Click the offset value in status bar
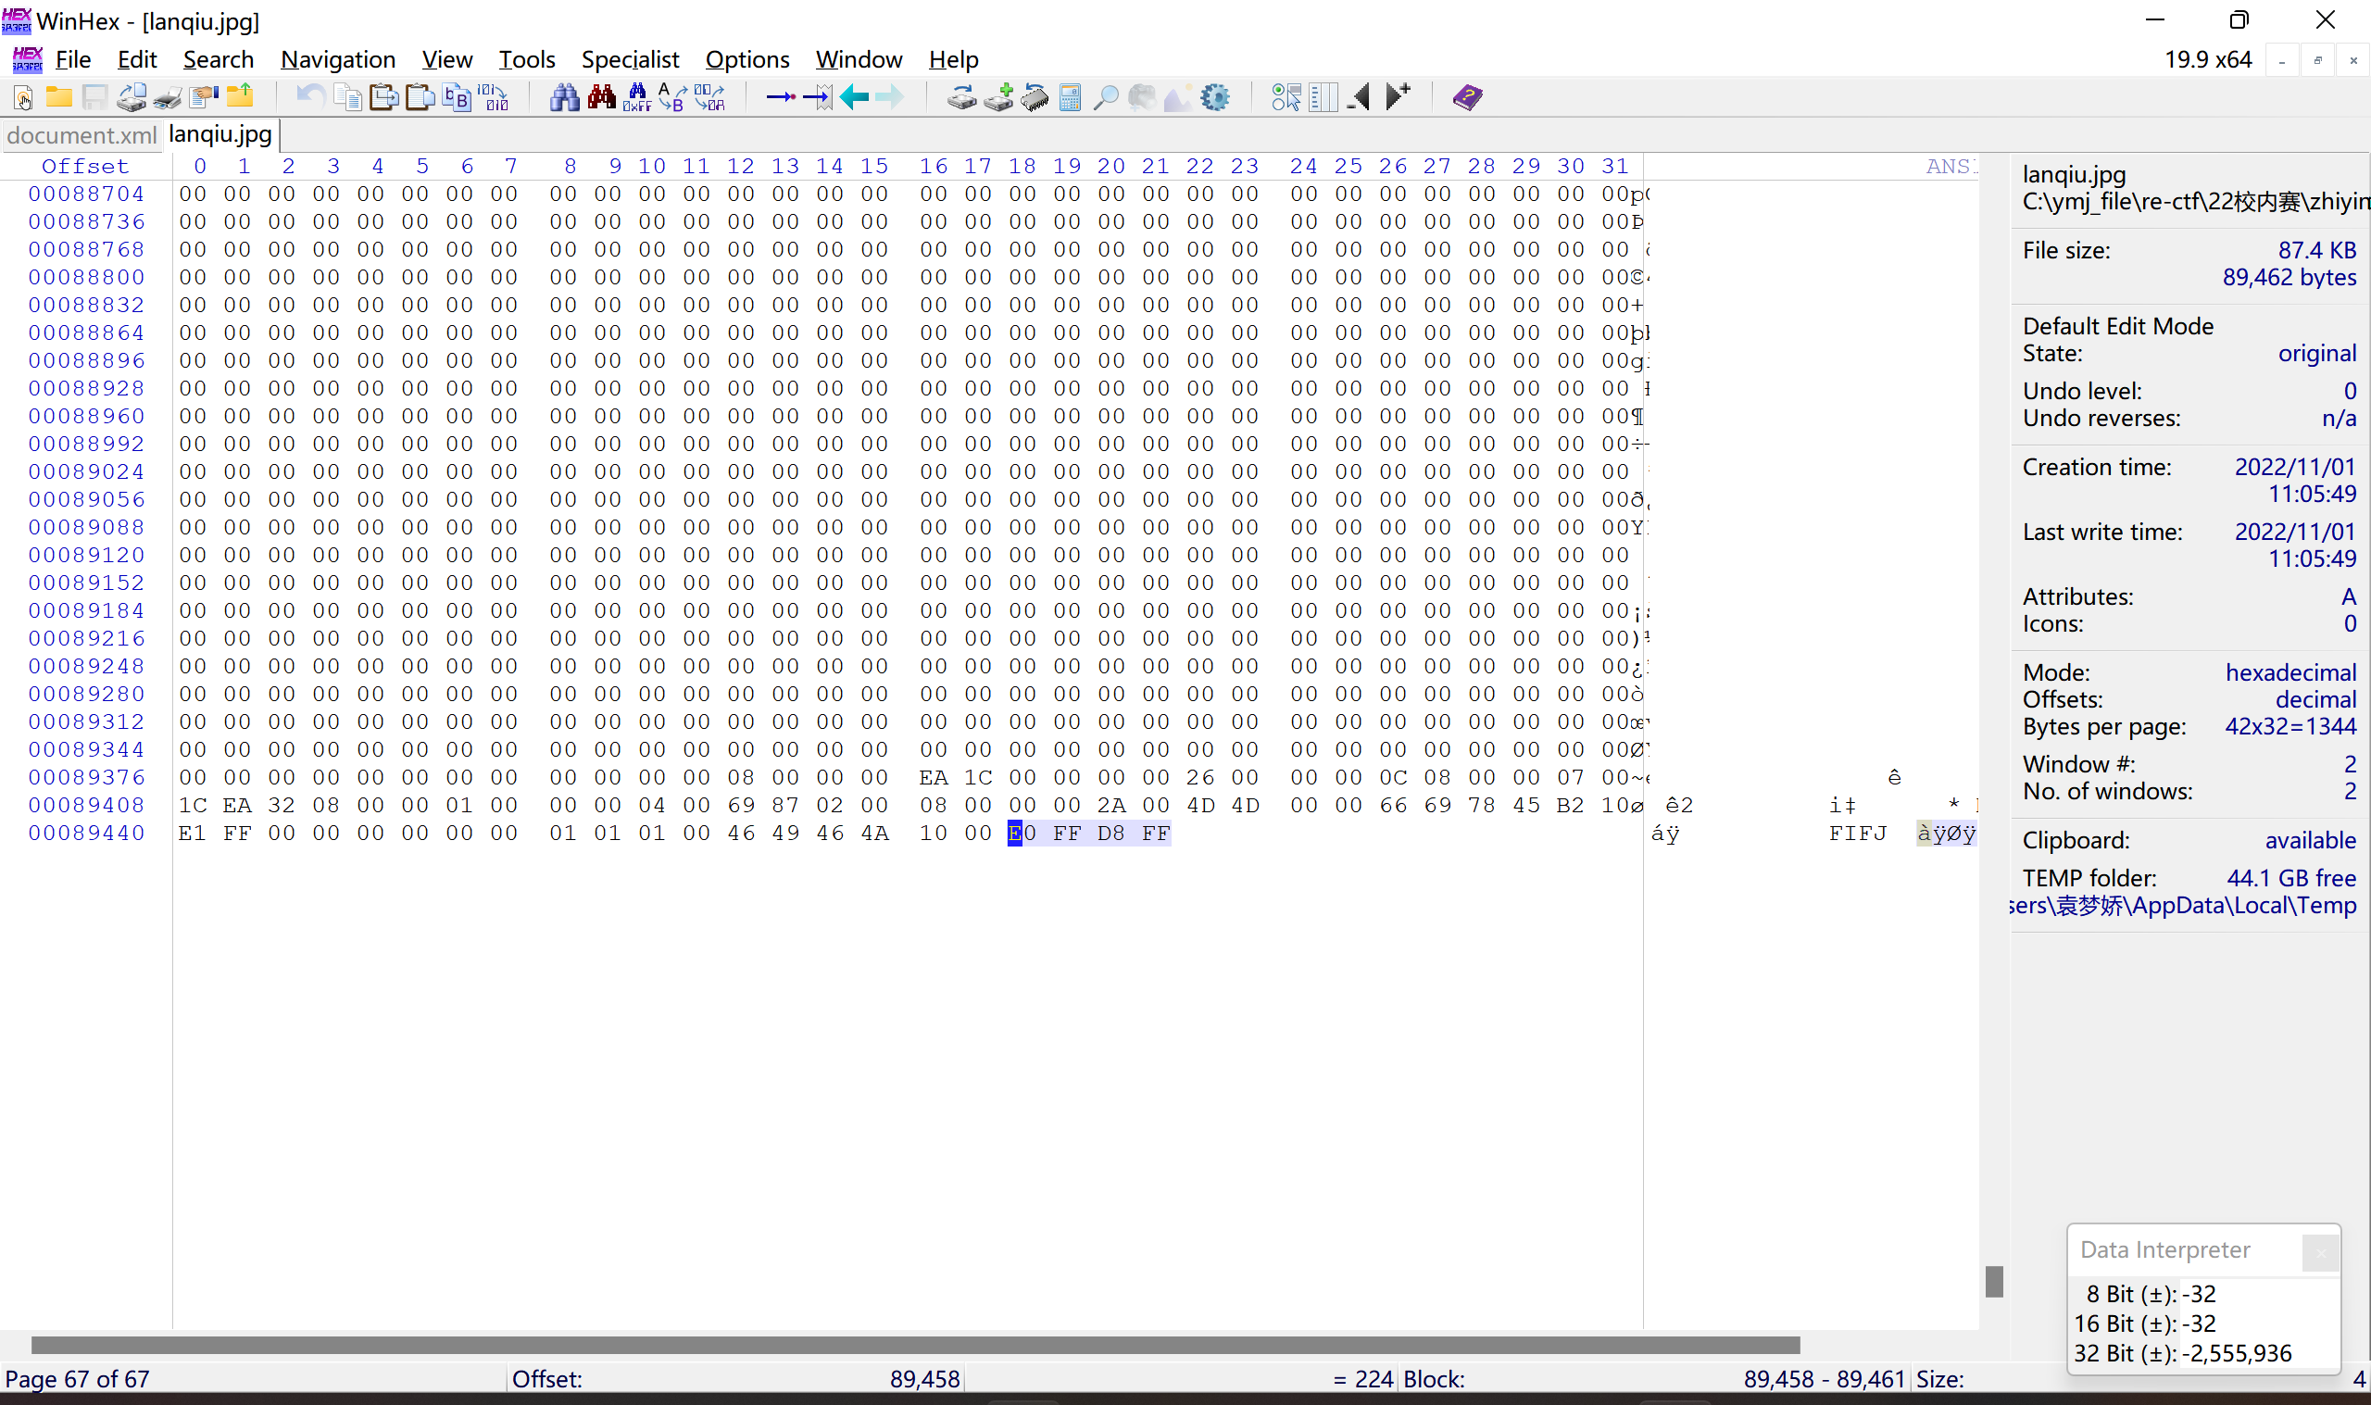Screen dimensions: 2371x1405 [x=923, y=1379]
